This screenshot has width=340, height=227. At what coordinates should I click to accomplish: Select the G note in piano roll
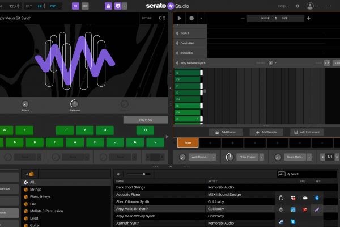tap(189, 73)
